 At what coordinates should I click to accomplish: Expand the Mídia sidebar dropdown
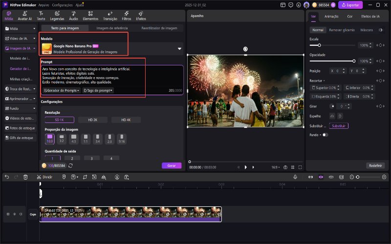34,29
